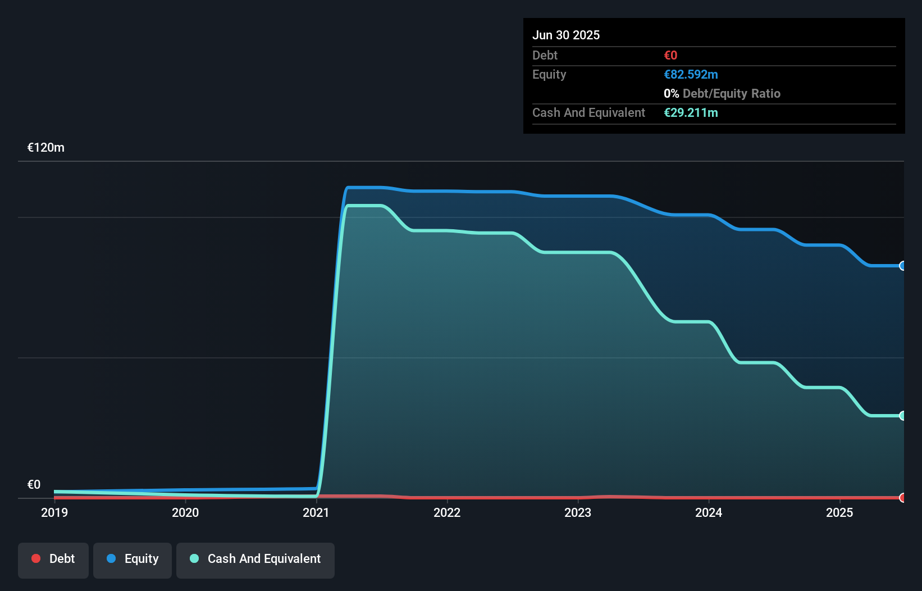The height and width of the screenshot is (591, 922).
Task: Click the red dot in the Debt legend
Action: point(35,558)
